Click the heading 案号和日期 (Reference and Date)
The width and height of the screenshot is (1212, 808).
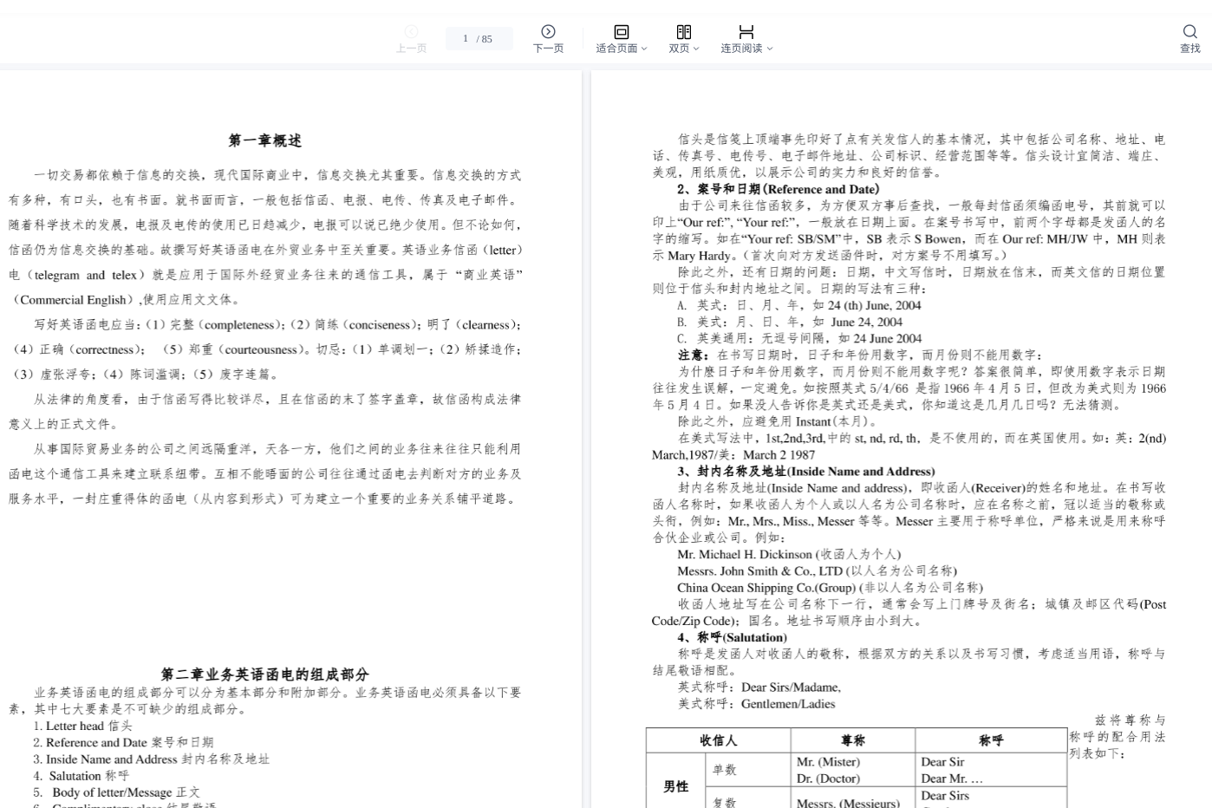(x=778, y=189)
